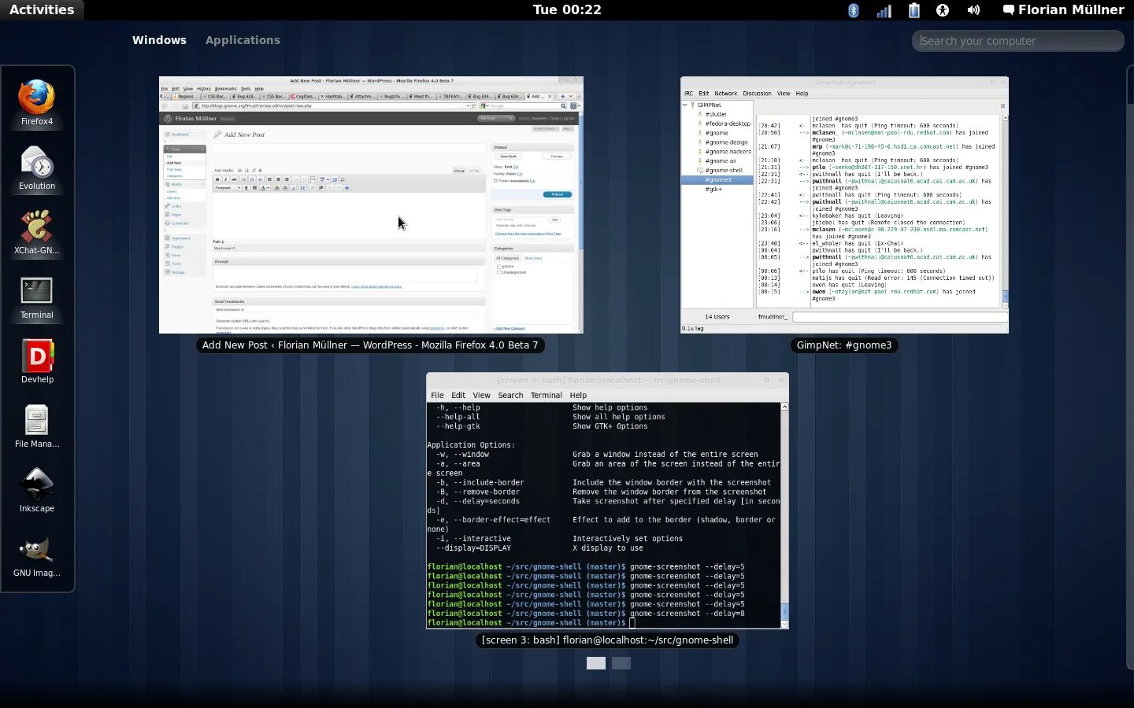Click the Bluetooth status icon
Viewport: 1134px width, 708px height.
[854, 10]
